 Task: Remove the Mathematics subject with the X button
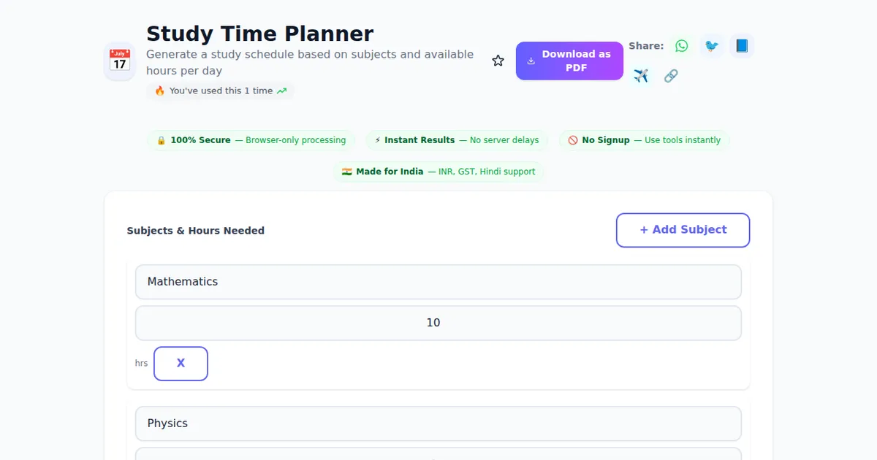click(181, 364)
